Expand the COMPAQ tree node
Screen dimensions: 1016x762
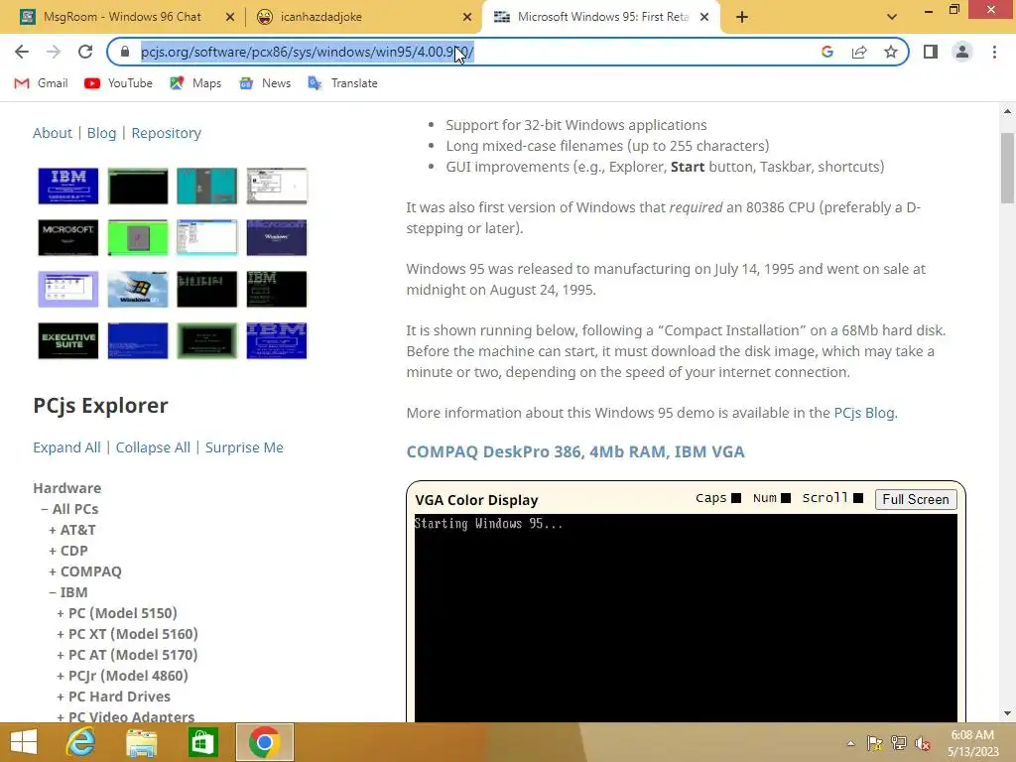85,571
